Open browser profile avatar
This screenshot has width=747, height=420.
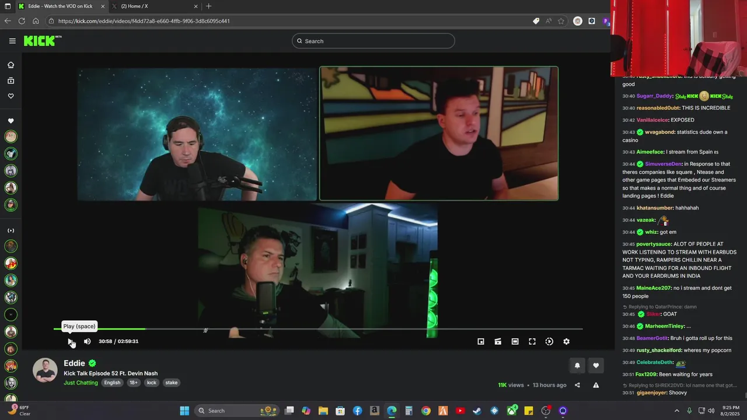click(x=606, y=21)
